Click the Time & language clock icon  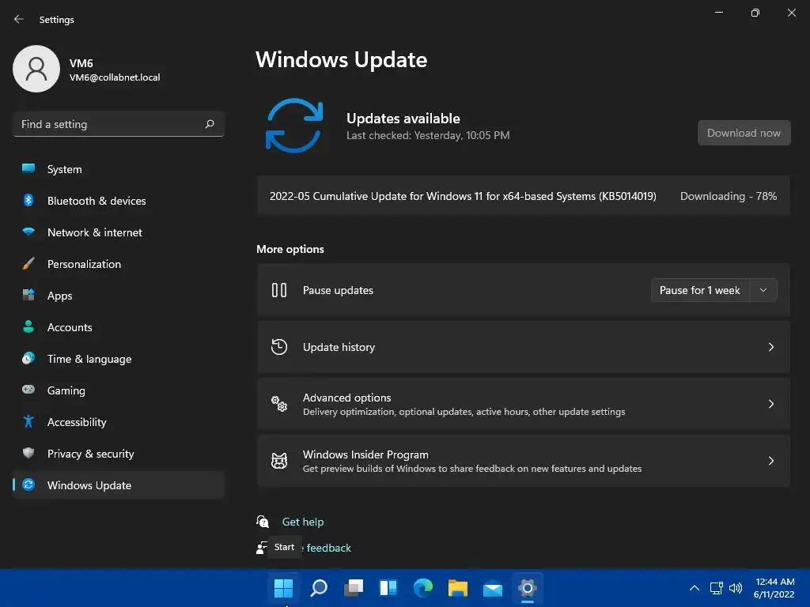pos(28,358)
